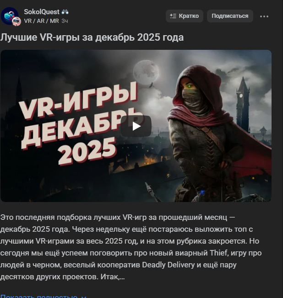Screen dimensions: 283x298
Task: Play the VR-игры декабрь 2025 video
Action: (x=136, y=126)
